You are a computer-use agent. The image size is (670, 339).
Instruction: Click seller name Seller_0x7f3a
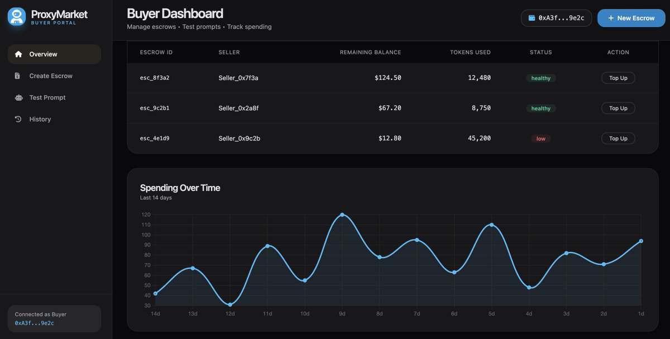(238, 78)
